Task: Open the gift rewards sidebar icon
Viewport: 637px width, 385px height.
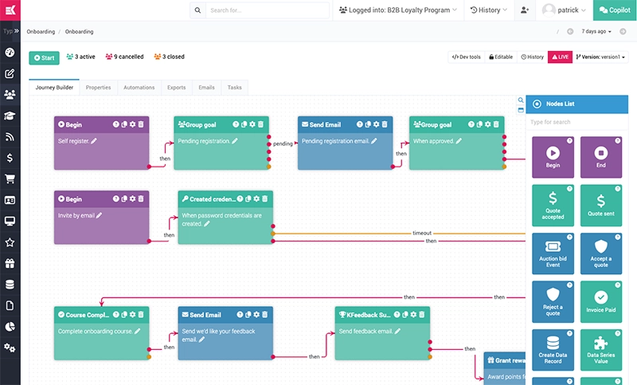Action: (x=10, y=263)
